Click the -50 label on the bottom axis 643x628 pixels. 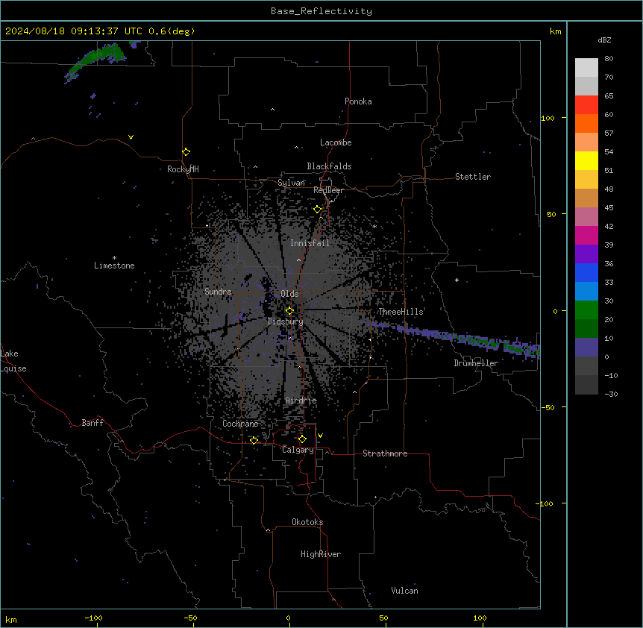point(190,618)
